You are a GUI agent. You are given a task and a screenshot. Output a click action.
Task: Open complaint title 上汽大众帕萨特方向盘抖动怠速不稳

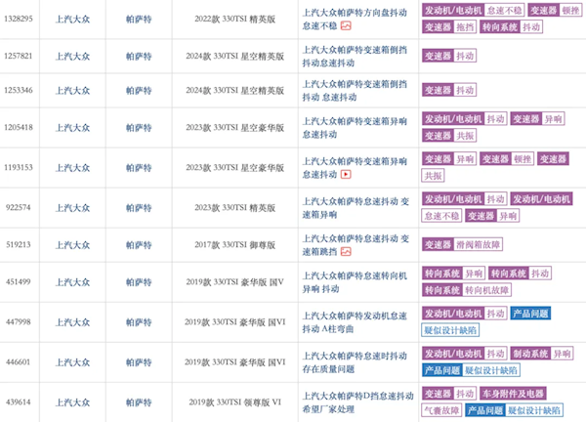coord(355,20)
